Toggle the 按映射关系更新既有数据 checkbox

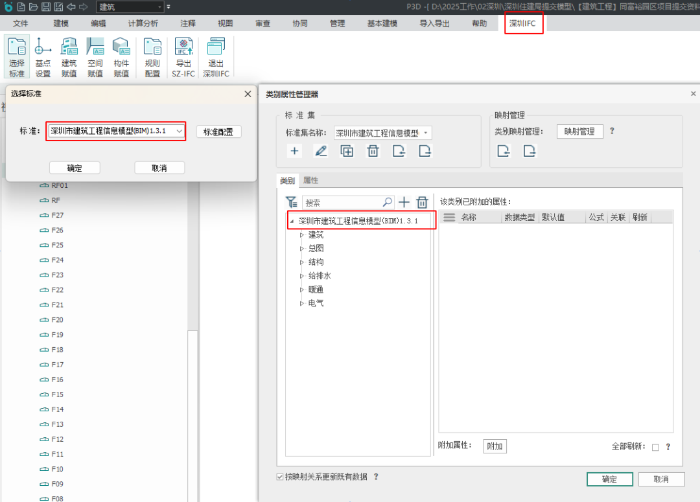[280, 477]
